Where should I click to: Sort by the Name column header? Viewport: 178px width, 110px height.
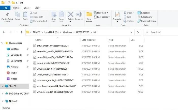(x=38, y=40)
